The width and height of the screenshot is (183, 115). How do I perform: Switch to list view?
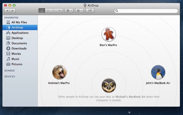click(48, 11)
